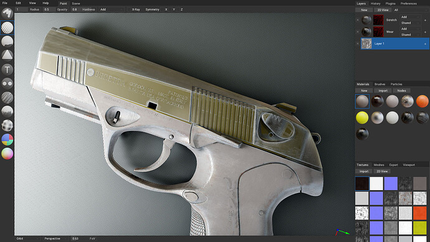Select the Blur tool striped sphere
The width and height of the screenshot is (430, 242).
[x=7, y=97]
